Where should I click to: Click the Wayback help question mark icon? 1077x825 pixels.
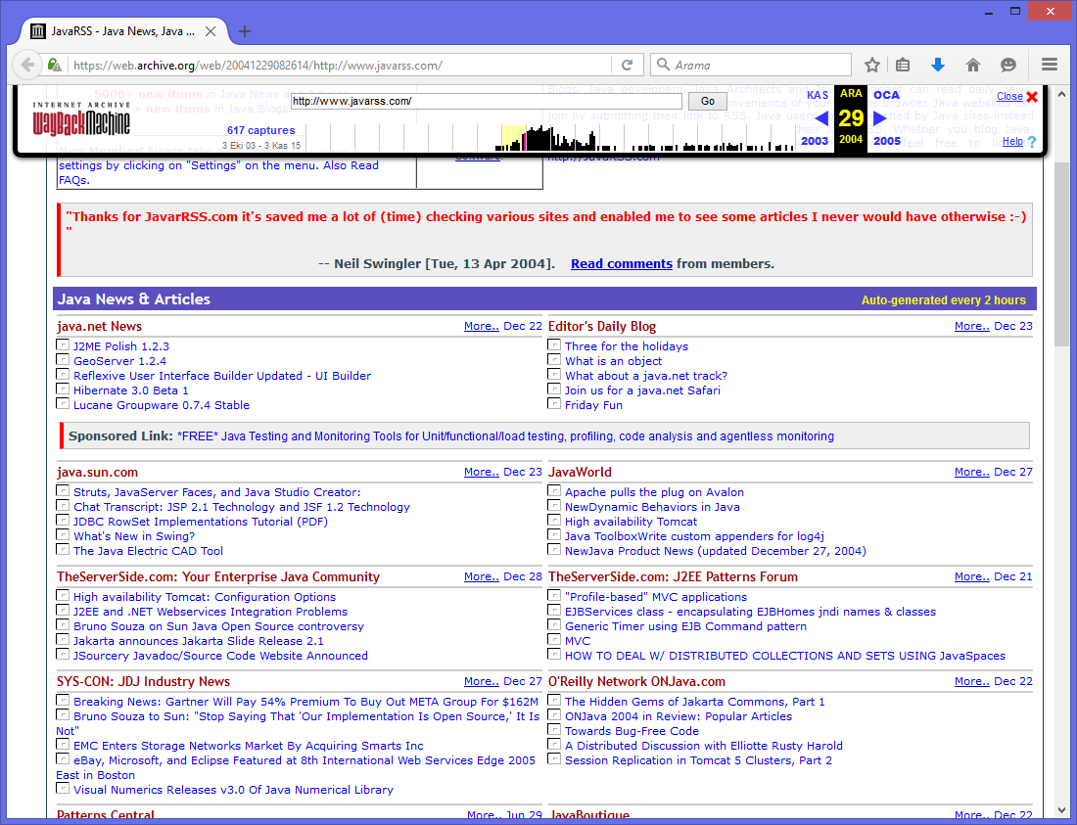coord(1031,141)
